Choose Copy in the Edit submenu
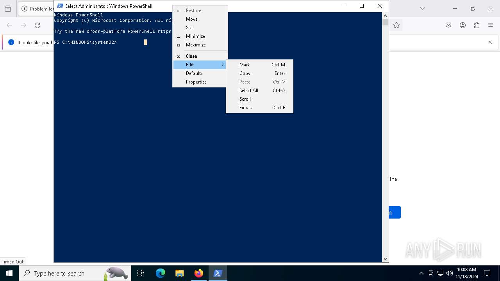Image resolution: width=500 pixels, height=281 pixels. click(259, 73)
